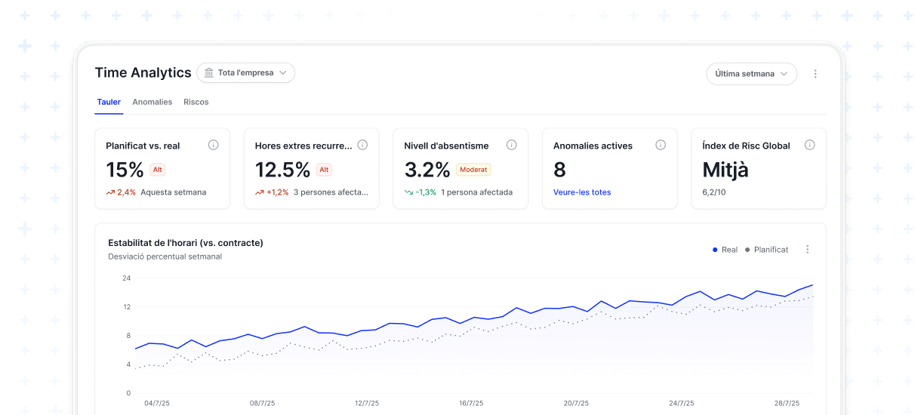Click the upward trend arrow beside +1,2%
Screen dimensions: 918x415
[x=260, y=192]
